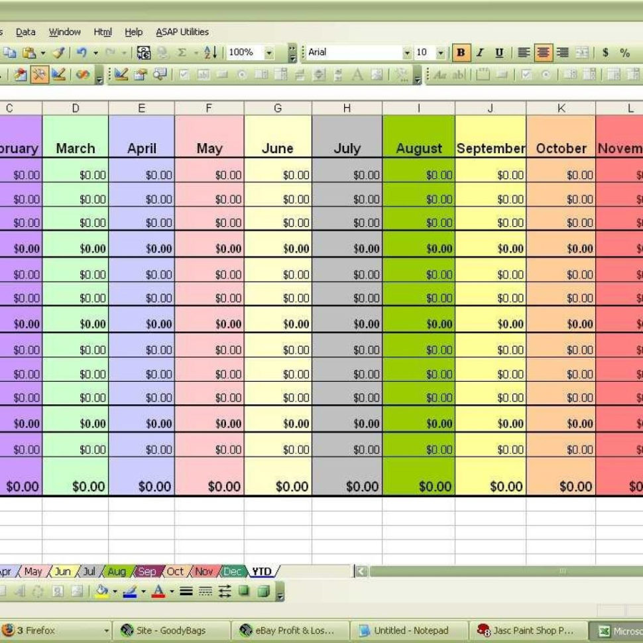Image resolution: width=643 pixels, height=643 pixels.
Task: Click the AutoSum icon
Action: tap(182, 52)
